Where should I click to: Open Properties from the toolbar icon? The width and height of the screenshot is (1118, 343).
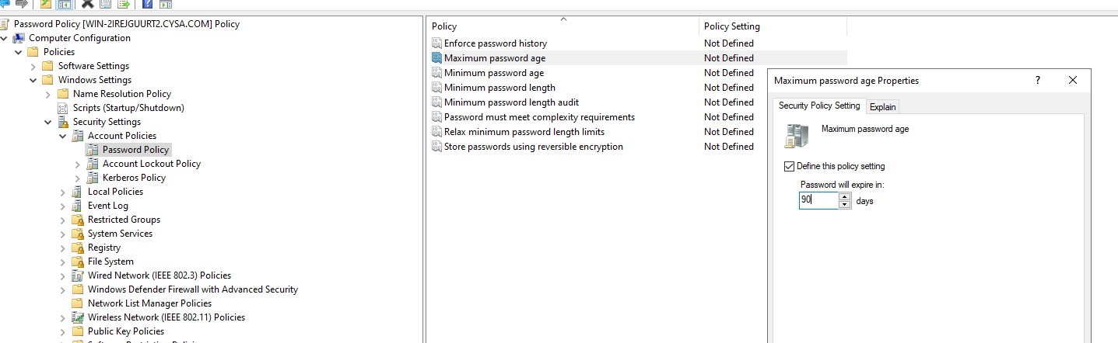point(105,4)
